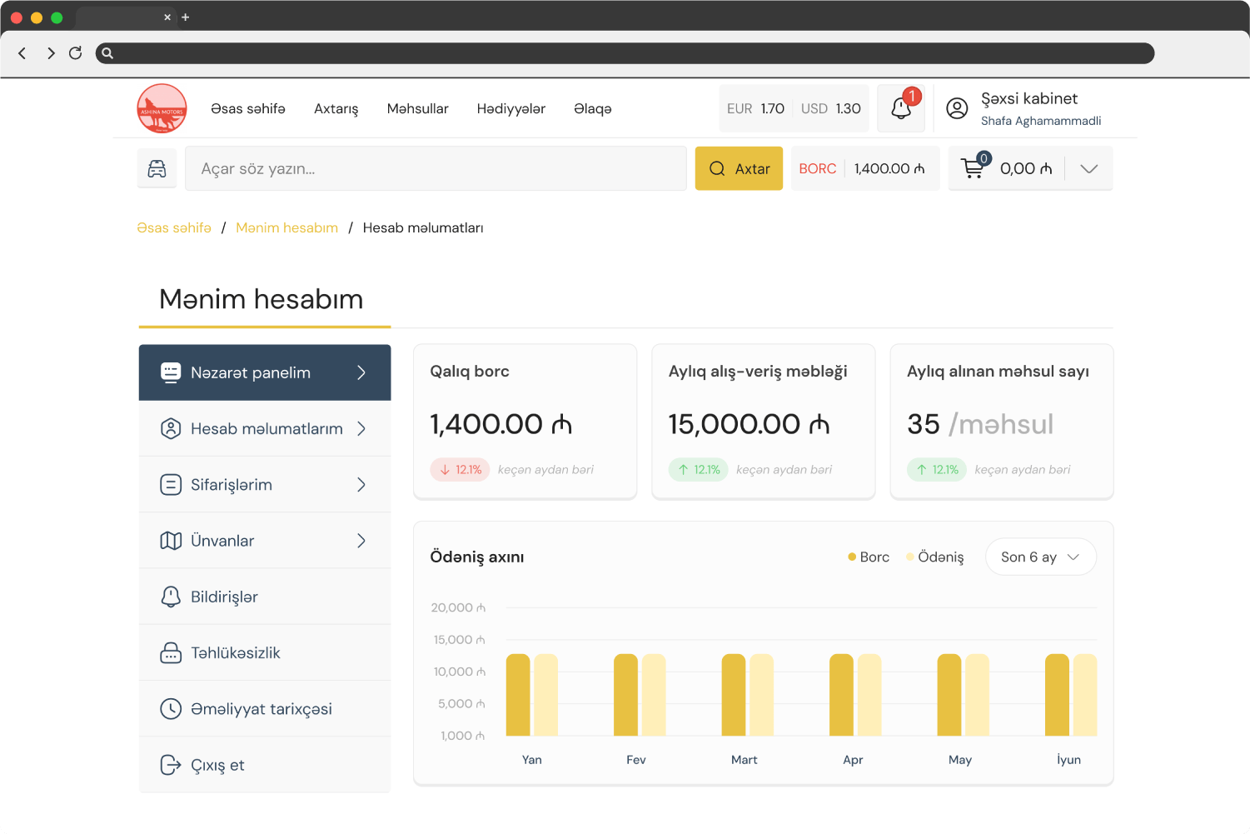Expand the cart summary chevron
Screen dimensions: 1250x834
click(1088, 167)
